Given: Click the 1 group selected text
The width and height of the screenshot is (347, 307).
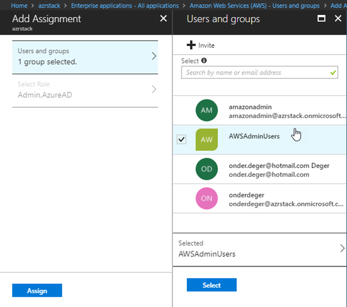Looking at the screenshot, I should [x=47, y=62].
